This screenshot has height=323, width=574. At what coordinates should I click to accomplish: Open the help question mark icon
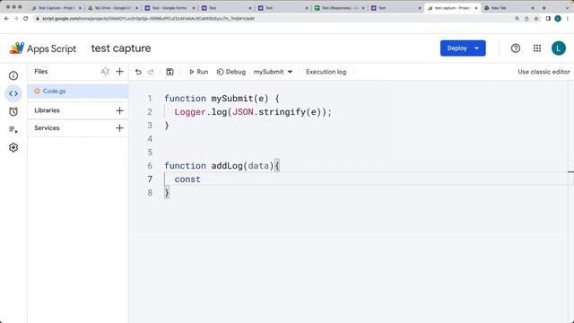coord(516,48)
